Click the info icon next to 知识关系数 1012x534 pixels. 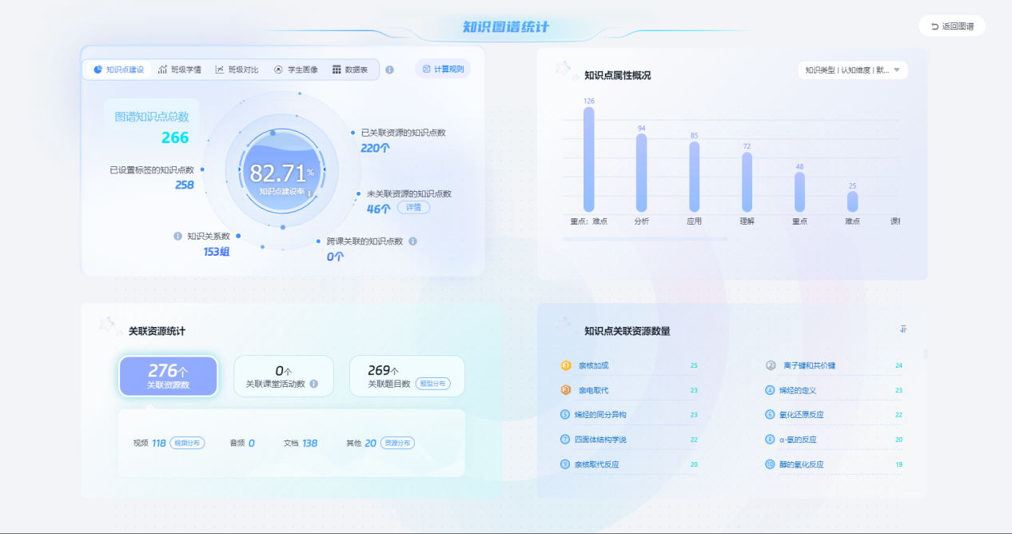point(178,236)
